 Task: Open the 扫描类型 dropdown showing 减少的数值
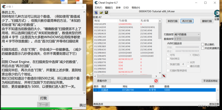pyautogui.click(x=187, y=34)
